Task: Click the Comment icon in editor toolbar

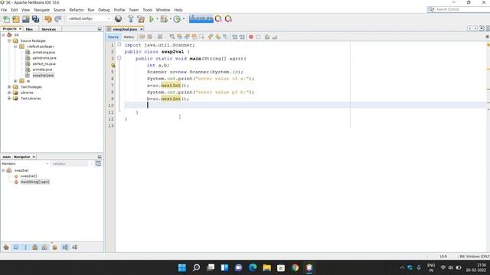Action: click(267, 37)
